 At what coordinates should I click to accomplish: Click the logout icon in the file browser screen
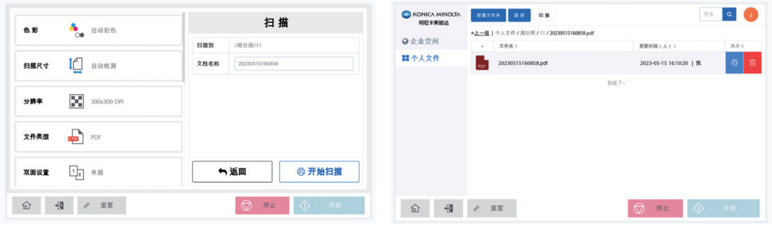[x=448, y=208]
